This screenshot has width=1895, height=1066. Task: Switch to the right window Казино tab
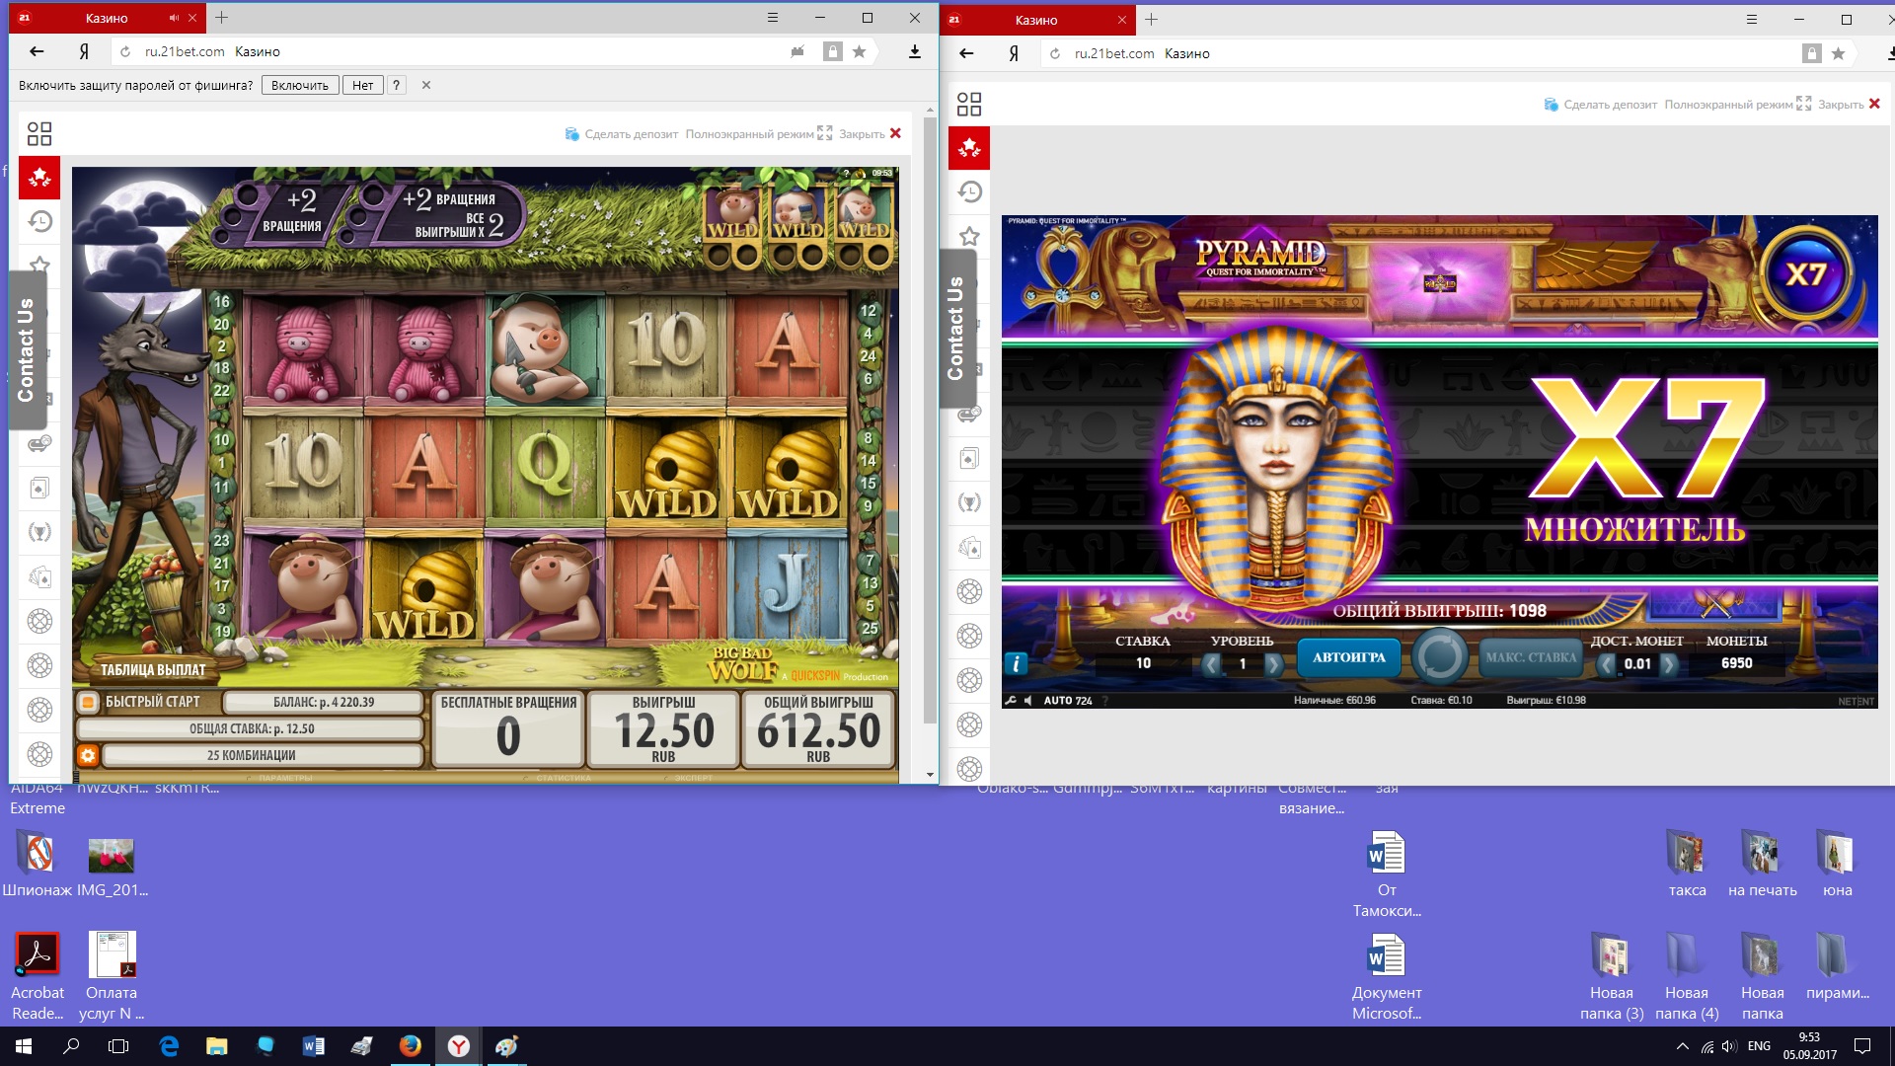point(1036,20)
